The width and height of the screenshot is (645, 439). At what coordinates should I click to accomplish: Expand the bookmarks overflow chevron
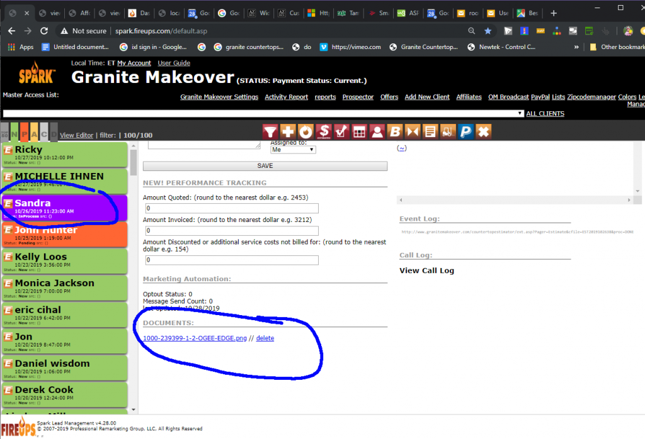tap(576, 47)
